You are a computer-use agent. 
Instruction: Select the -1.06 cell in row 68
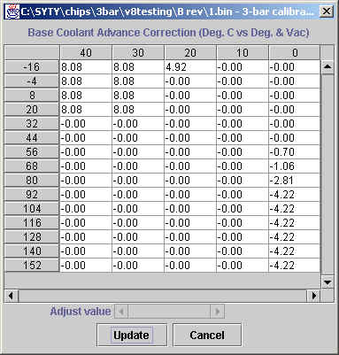pos(294,166)
